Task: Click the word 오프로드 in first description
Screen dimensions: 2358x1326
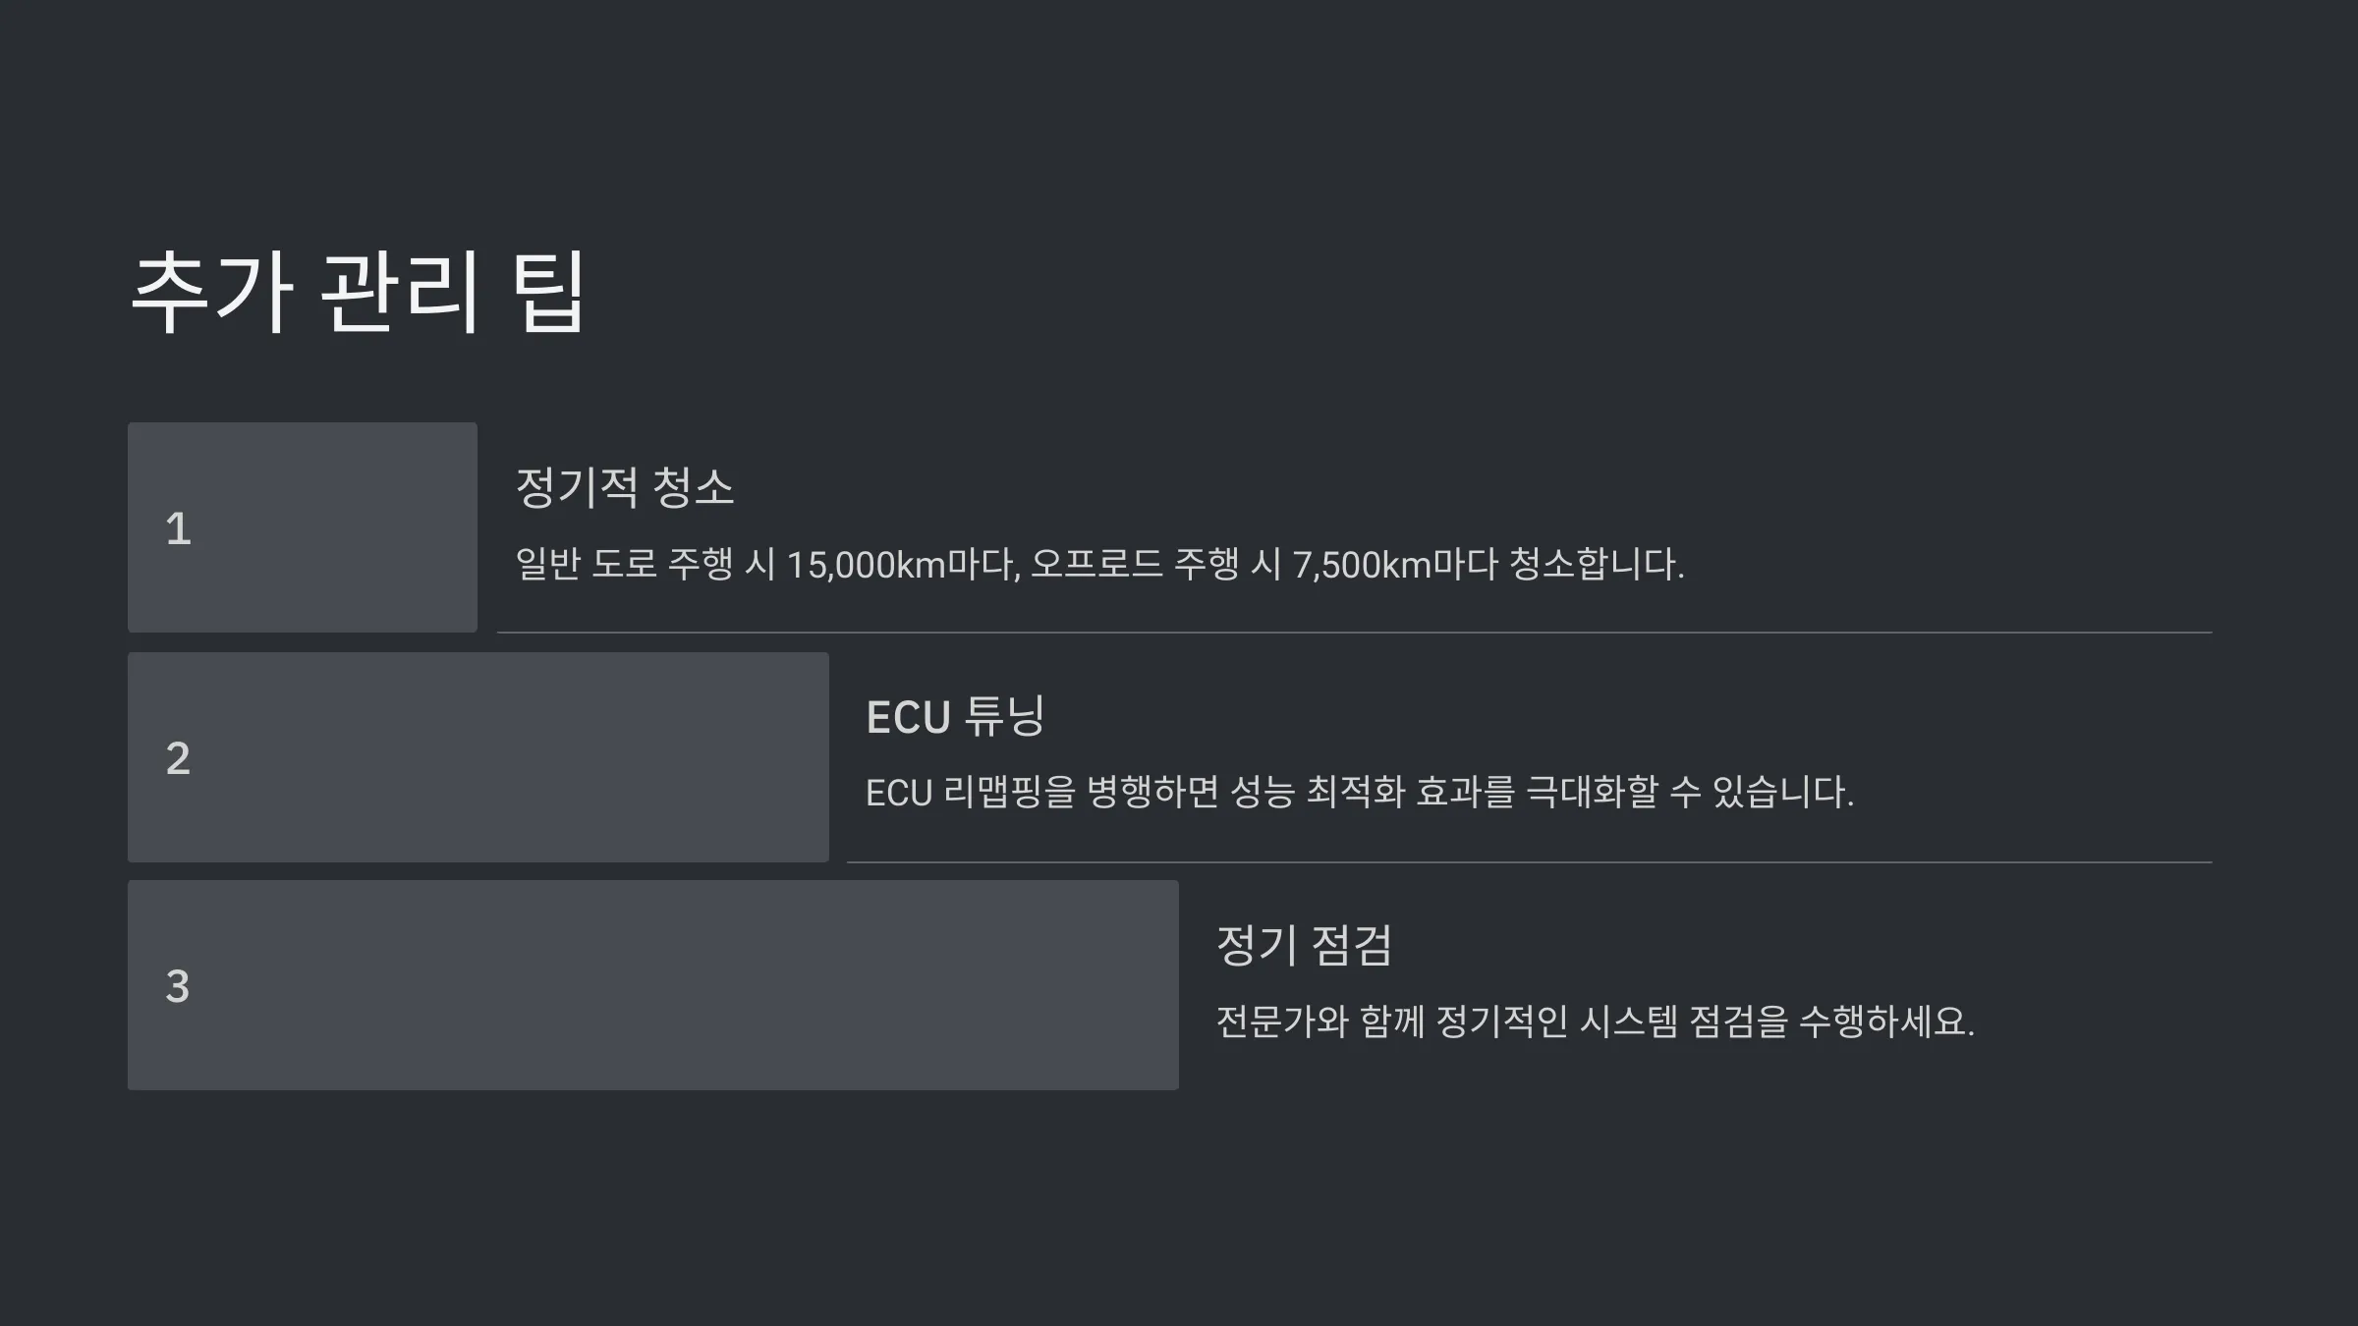Action: pyautogui.click(x=1095, y=564)
